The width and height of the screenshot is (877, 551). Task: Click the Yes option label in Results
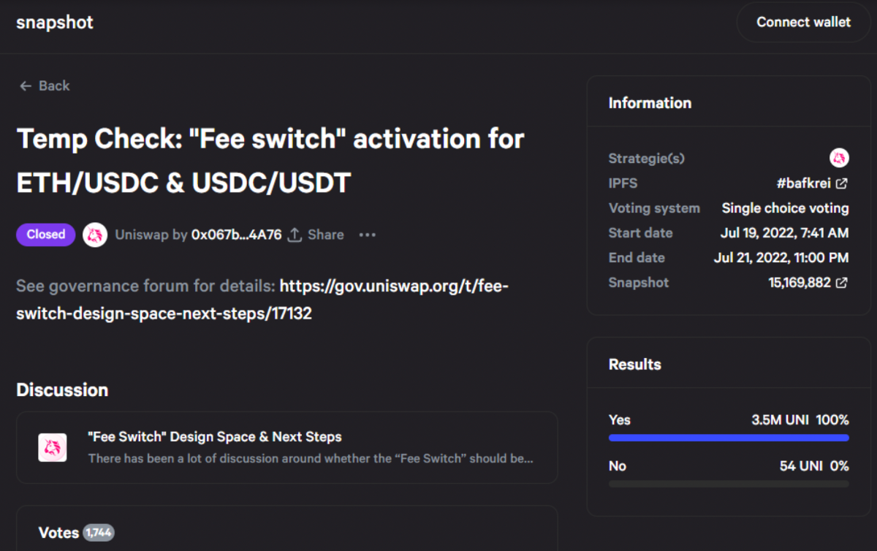[x=620, y=420]
